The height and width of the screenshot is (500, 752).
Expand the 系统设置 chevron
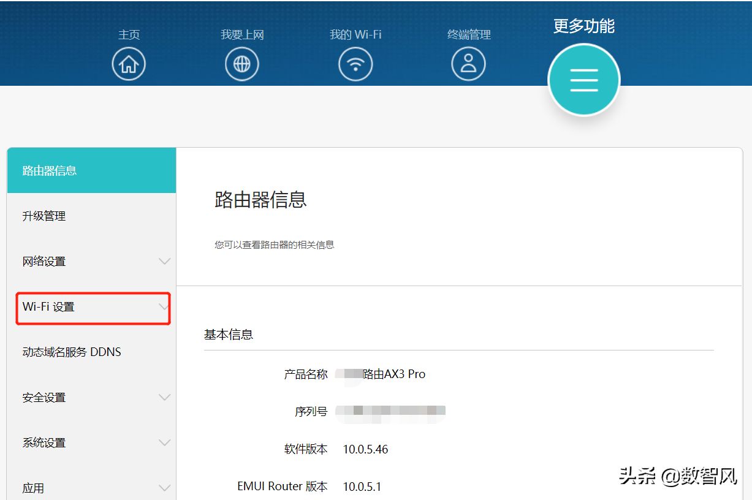164,442
